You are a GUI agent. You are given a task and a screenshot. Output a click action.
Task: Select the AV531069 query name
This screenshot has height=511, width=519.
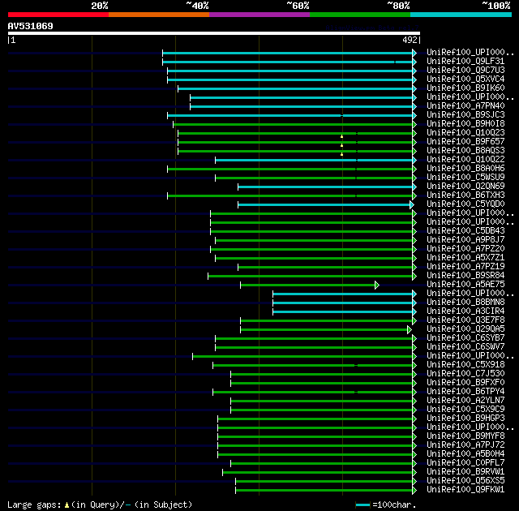[x=31, y=26]
